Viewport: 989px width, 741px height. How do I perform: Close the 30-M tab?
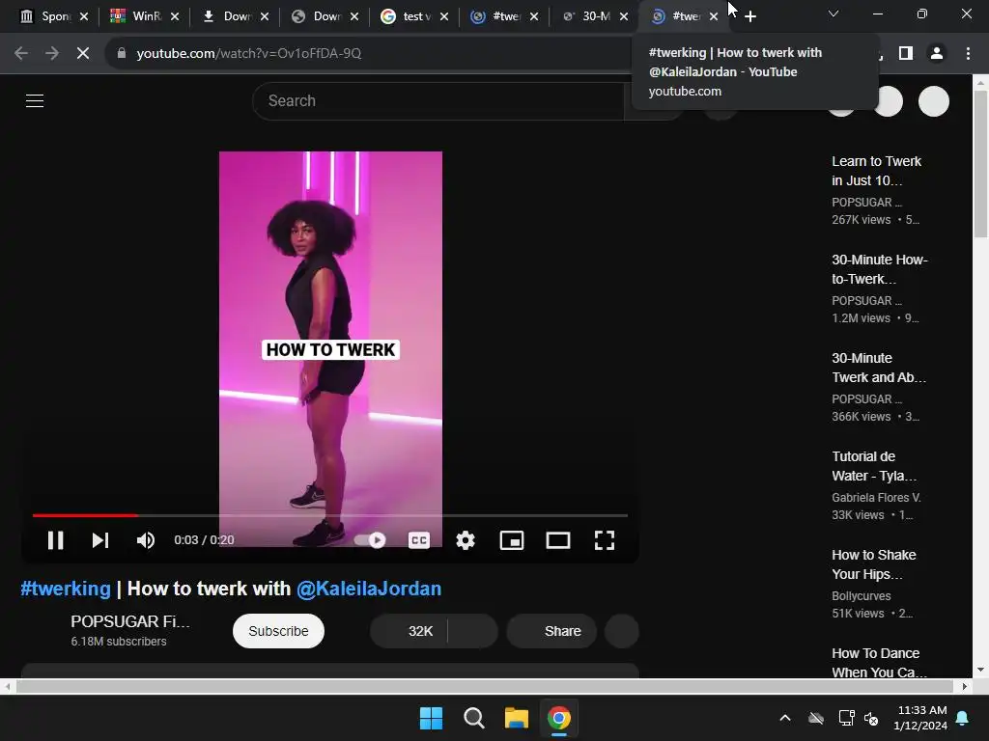[624, 16]
